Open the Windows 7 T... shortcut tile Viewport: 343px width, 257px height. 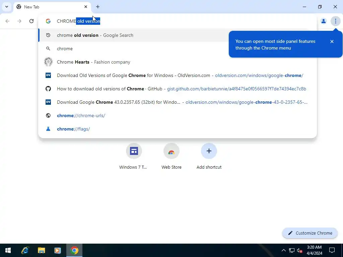pyautogui.click(x=134, y=151)
